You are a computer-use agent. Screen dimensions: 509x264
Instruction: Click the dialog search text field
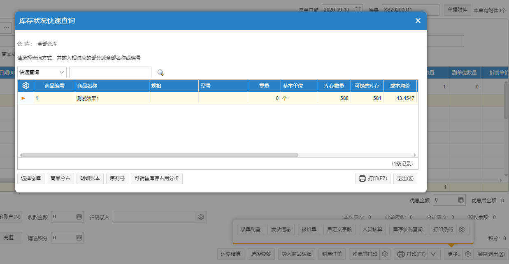tap(110, 72)
